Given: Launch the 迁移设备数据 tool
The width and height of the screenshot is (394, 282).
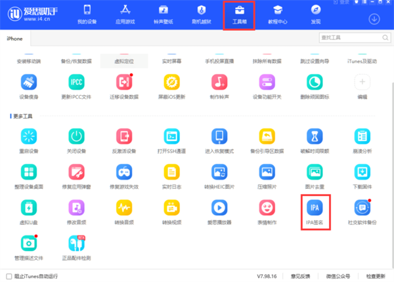Looking at the screenshot, I should 124,82.
